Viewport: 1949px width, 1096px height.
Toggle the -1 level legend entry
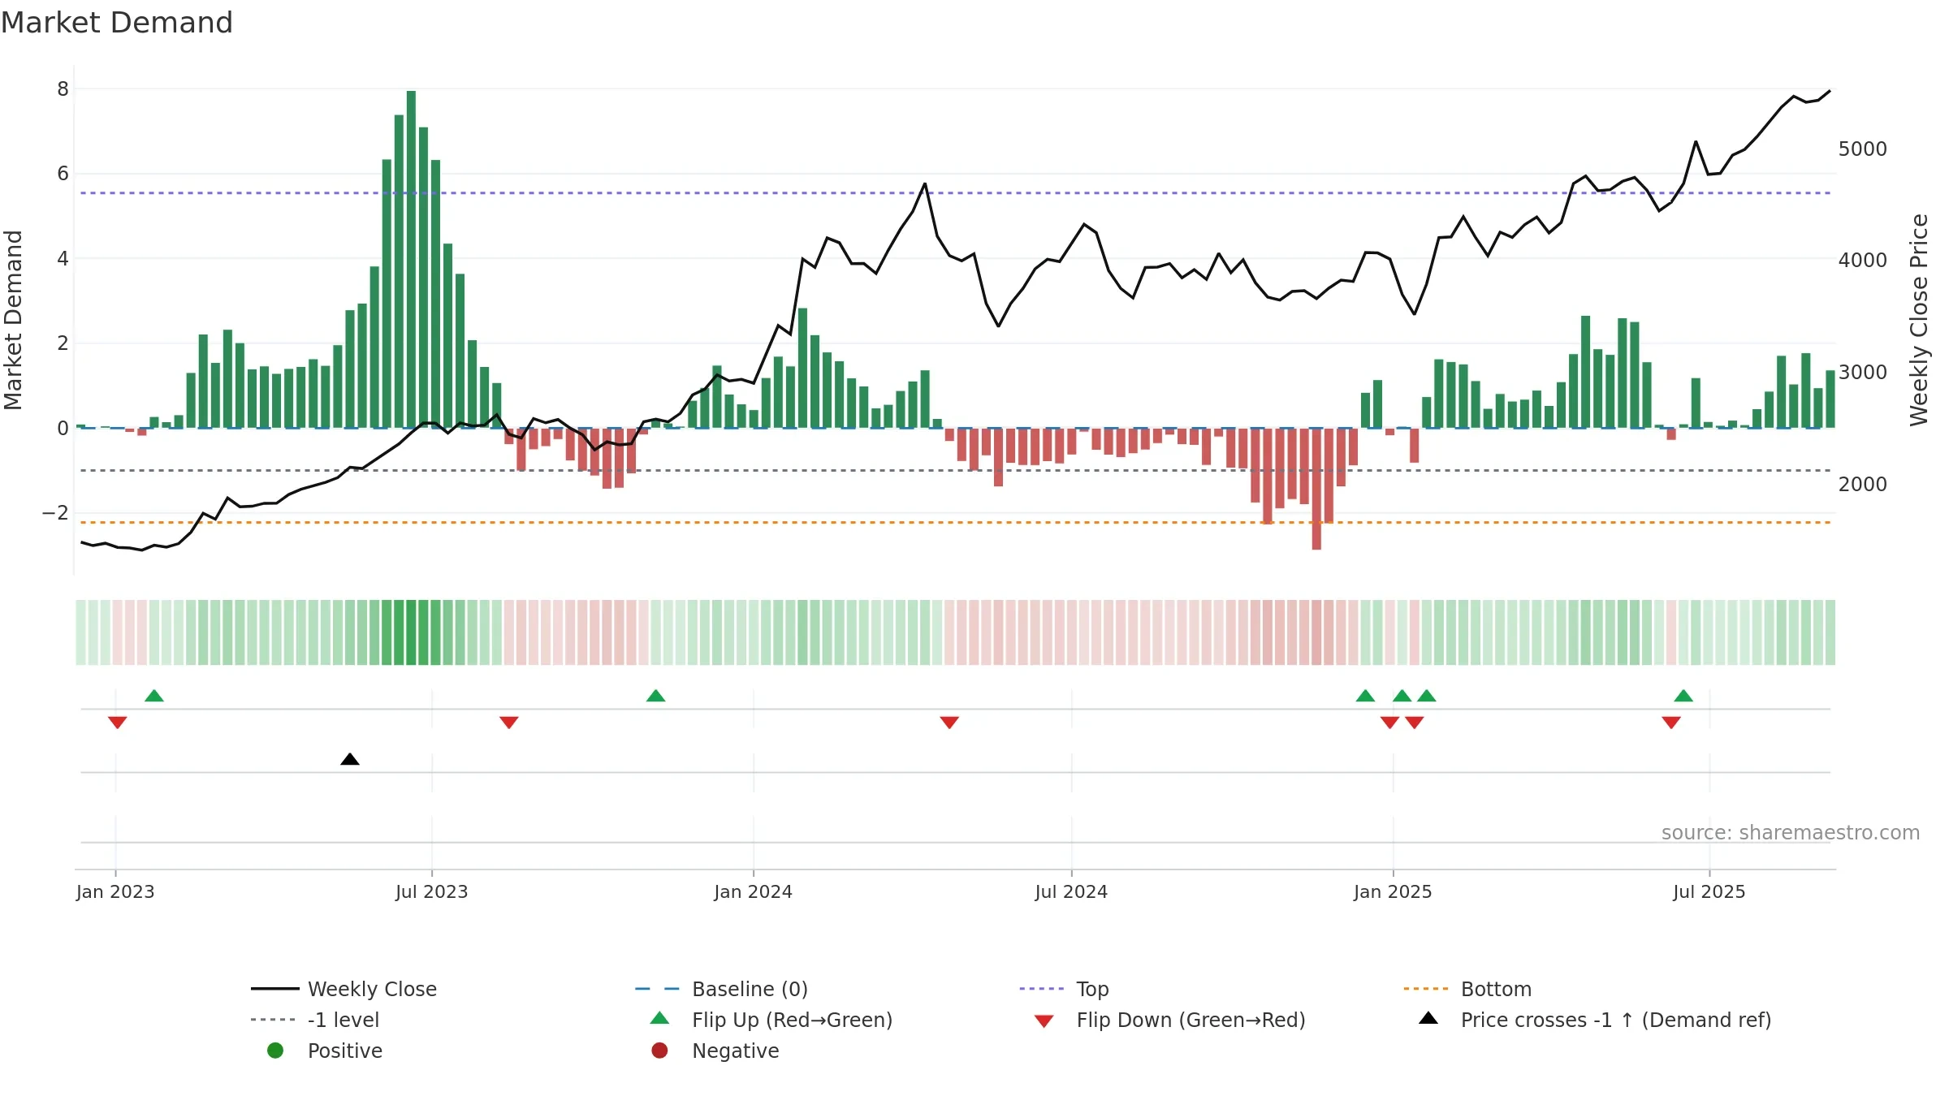click(x=315, y=1020)
